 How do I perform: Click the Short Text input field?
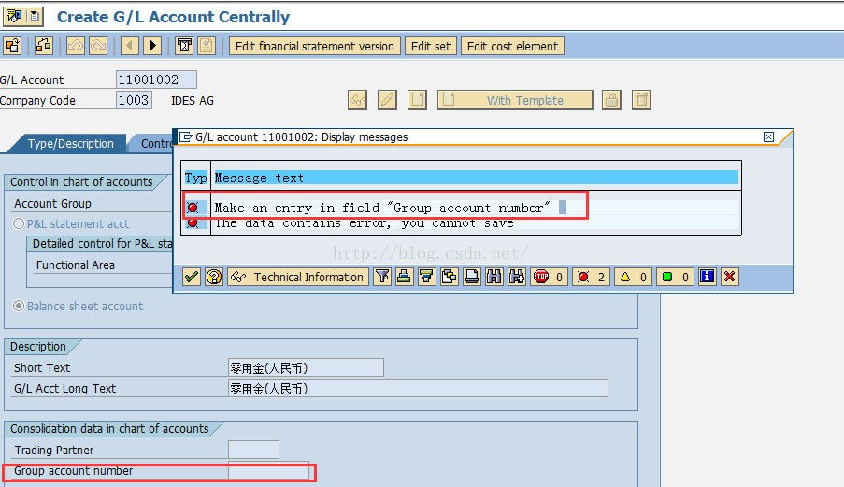(306, 367)
